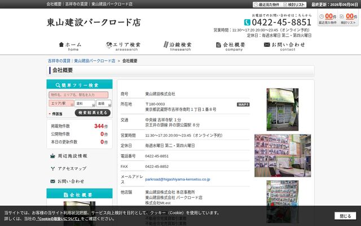Click the globe icon of エリア検索
The height and width of the screenshot is (226, 361).
(109, 45)
